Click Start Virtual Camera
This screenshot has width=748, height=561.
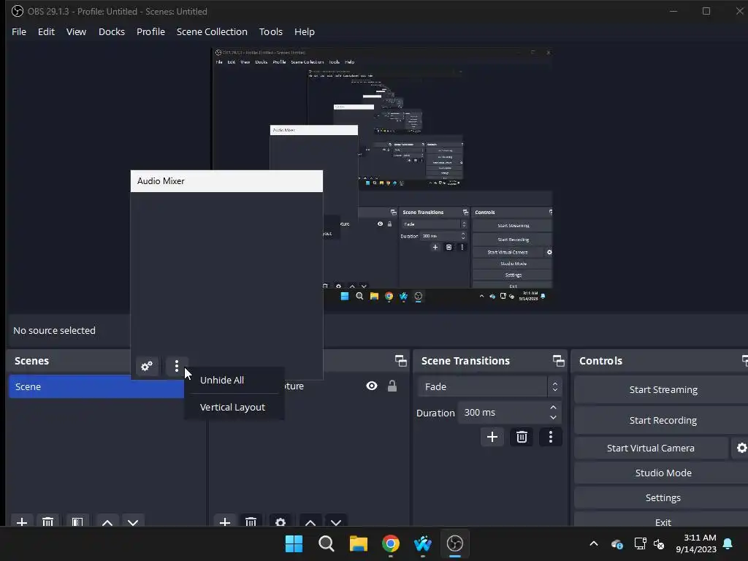pyautogui.click(x=651, y=448)
